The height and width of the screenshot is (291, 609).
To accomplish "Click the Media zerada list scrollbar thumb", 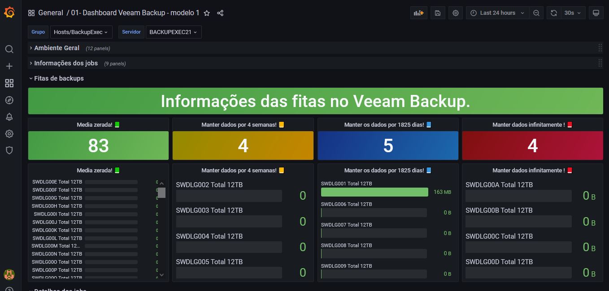I will [x=161, y=193].
